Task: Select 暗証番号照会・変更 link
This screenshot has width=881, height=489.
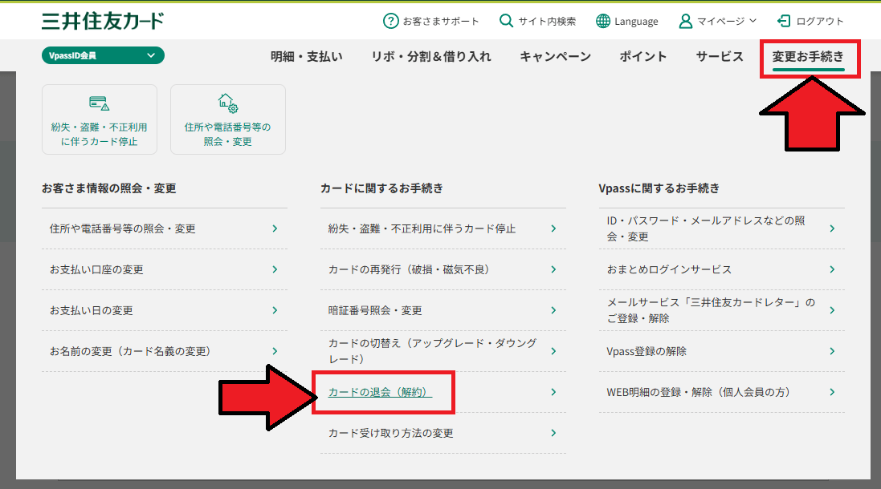Action: coord(375,310)
